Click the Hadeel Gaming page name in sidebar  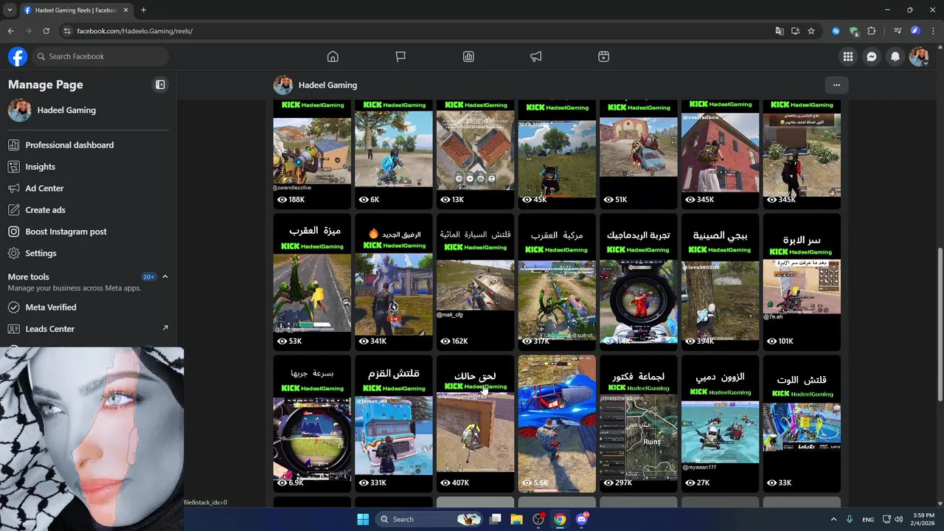click(66, 110)
